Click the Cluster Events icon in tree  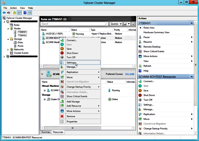[x=11, y=53]
